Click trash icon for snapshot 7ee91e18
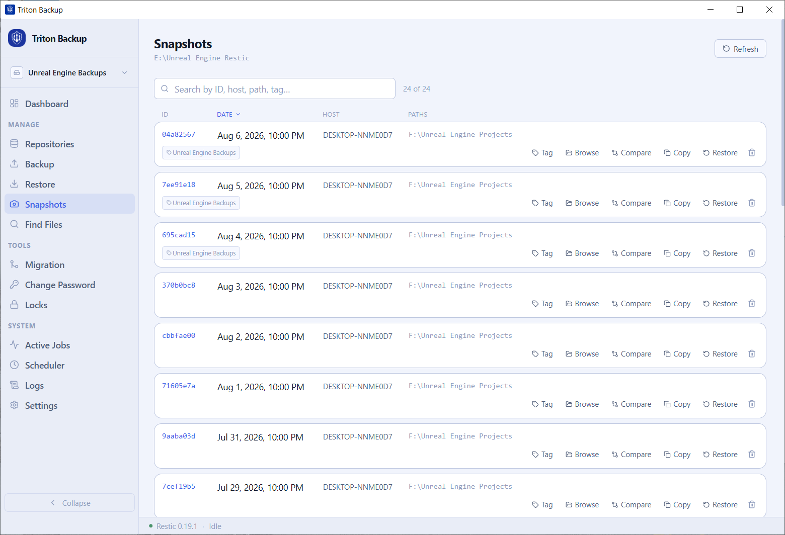This screenshot has width=785, height=535. [x=752, y=203]
